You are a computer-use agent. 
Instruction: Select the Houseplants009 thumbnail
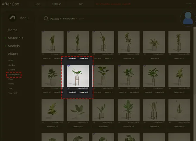click(104, 76)
